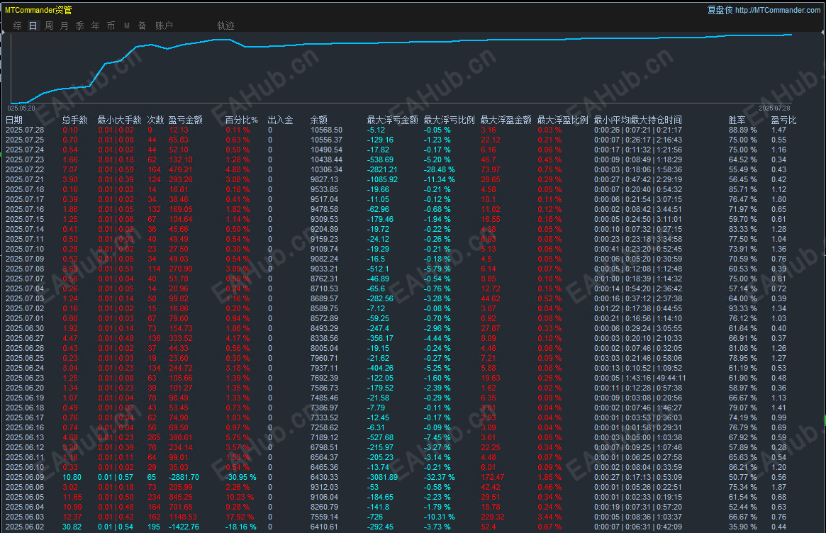826x533 pixels.
Task: Select the 2025.06.09 date row
Action: [25, 477]
